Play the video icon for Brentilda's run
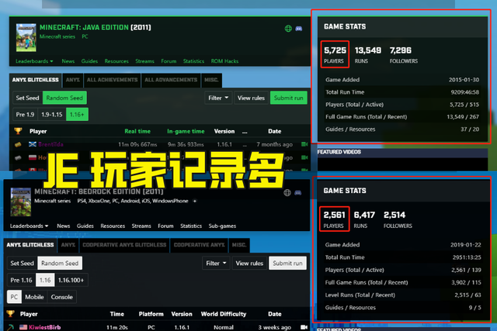The image size is (497, 331). (304, 144)
